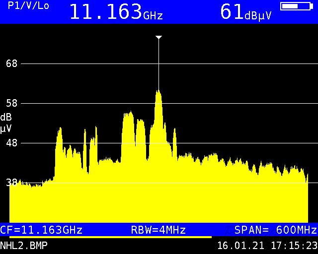This screenshot has height=254, width=318.
Task: Click the yellow progress bar under CF
Action: point(110,237)
